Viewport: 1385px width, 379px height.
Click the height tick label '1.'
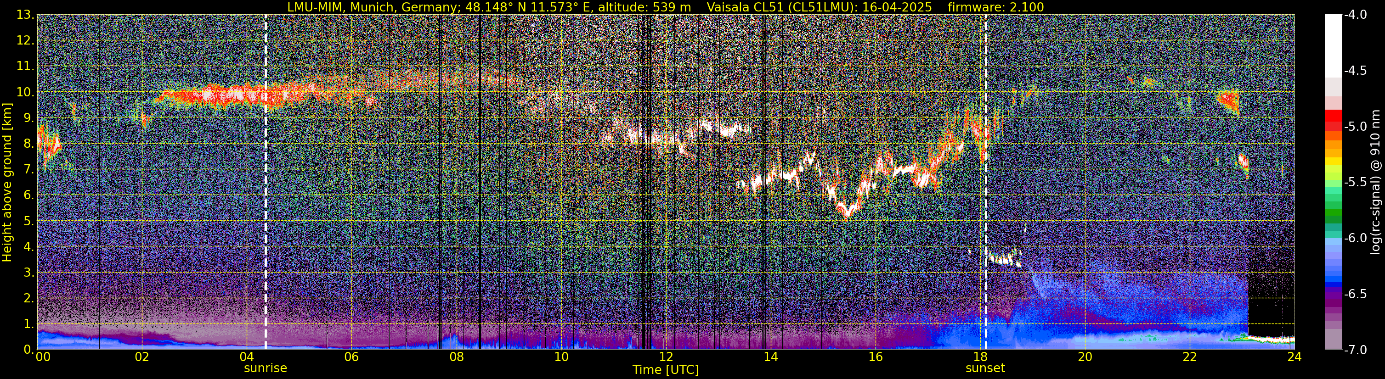[28, 323]
